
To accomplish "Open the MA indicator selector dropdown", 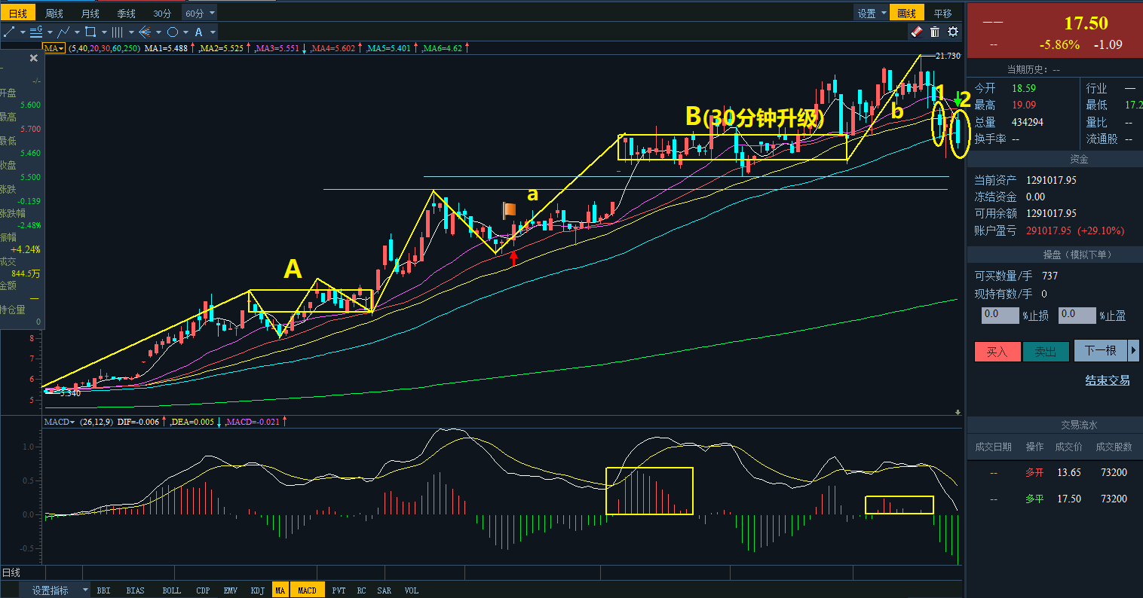I will tap(54, 47).
